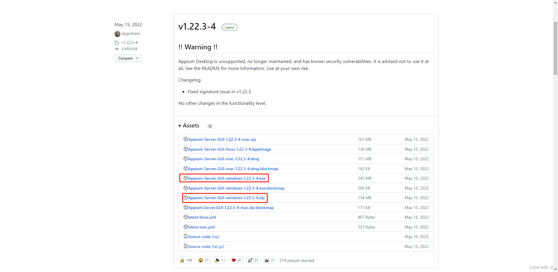558x272 pixels.
Task: Click the Assets count 12
Action: (x=210, y=126)
